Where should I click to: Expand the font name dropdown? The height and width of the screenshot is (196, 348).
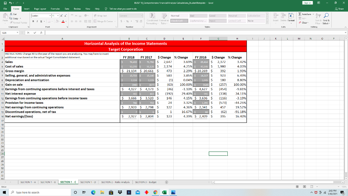click(50, 16)
